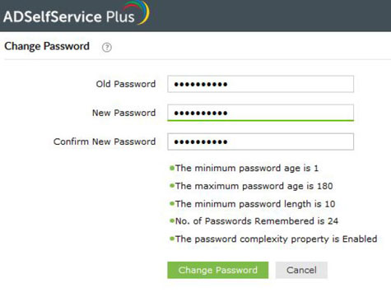391x297 pixels.
Task: Click the maximum password age 180 rule
Action: click(x=254, y=186)
